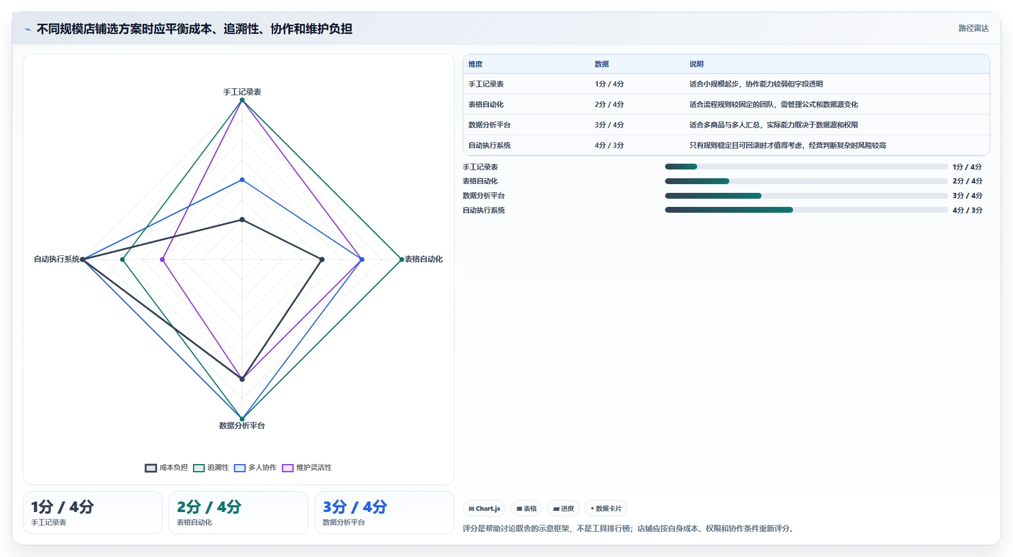
Task: Select the 表格 chip
Action: (526, 508)
